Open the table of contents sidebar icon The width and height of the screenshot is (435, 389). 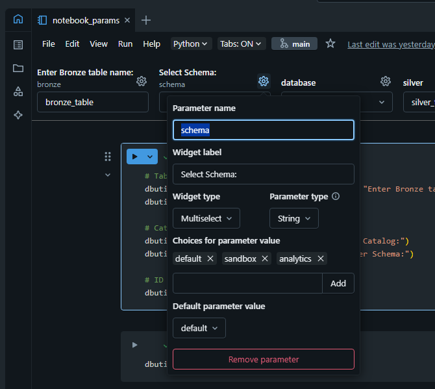pyautogui.click(x=18, y=45)
